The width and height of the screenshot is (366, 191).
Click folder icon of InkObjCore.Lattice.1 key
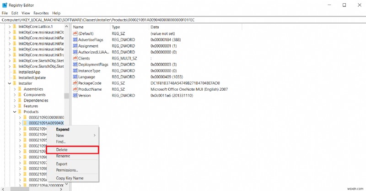(15, 27)
